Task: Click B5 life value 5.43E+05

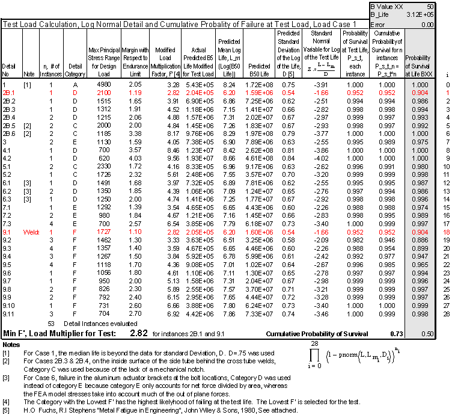Action: [200, 85]
